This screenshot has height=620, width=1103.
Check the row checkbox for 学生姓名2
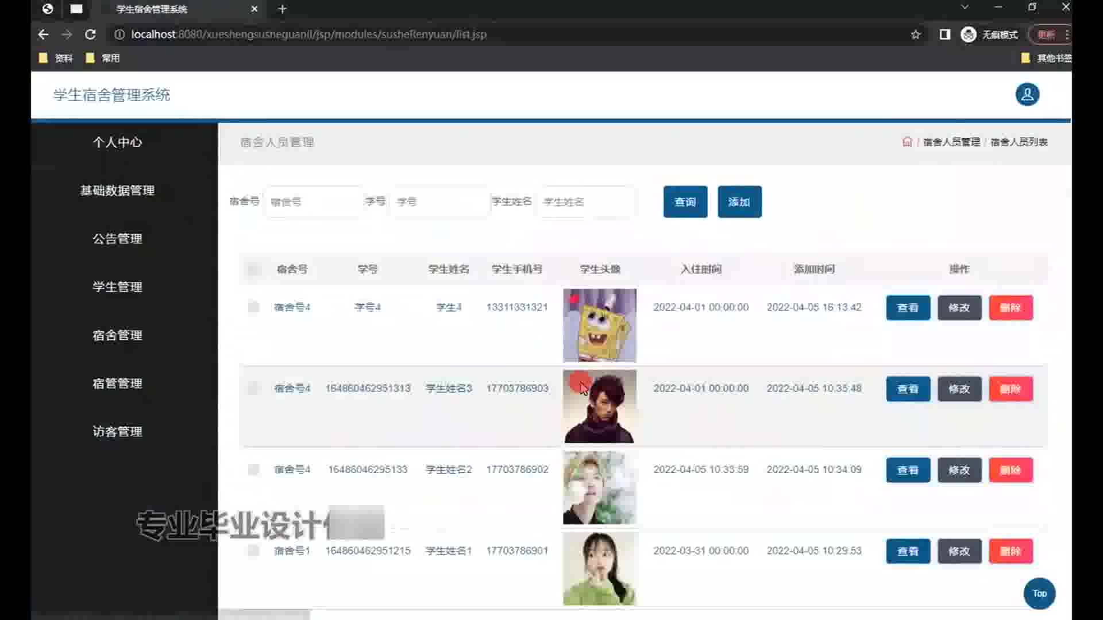253,470
